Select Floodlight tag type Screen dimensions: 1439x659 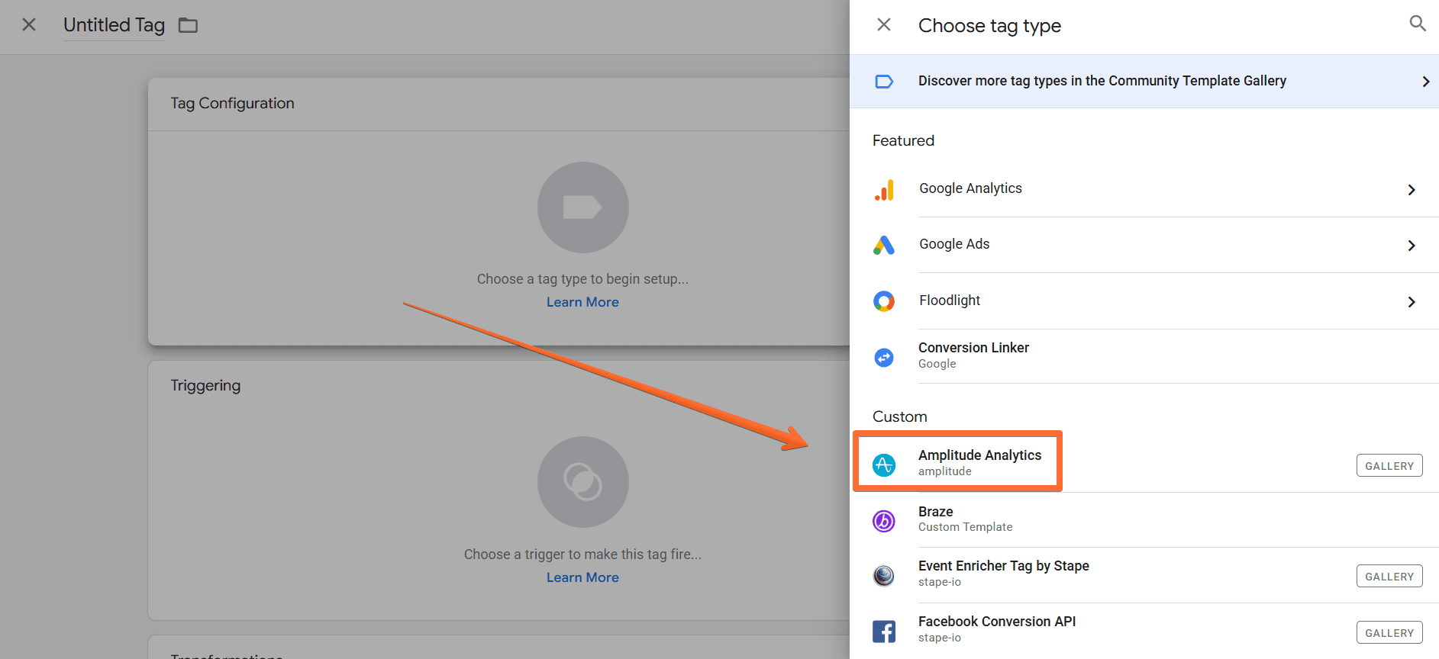(x=1144, y=301)
